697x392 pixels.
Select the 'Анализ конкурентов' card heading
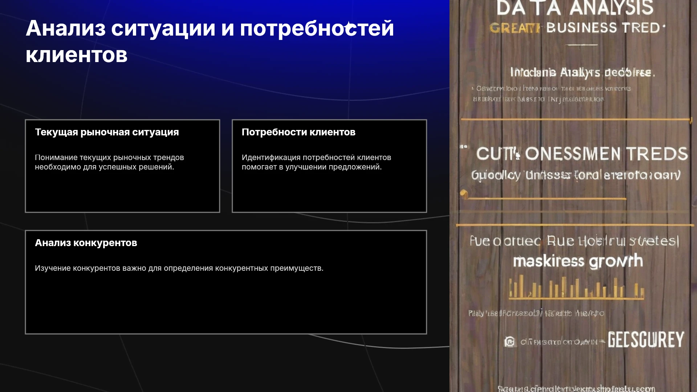click(x=86, y=243)
